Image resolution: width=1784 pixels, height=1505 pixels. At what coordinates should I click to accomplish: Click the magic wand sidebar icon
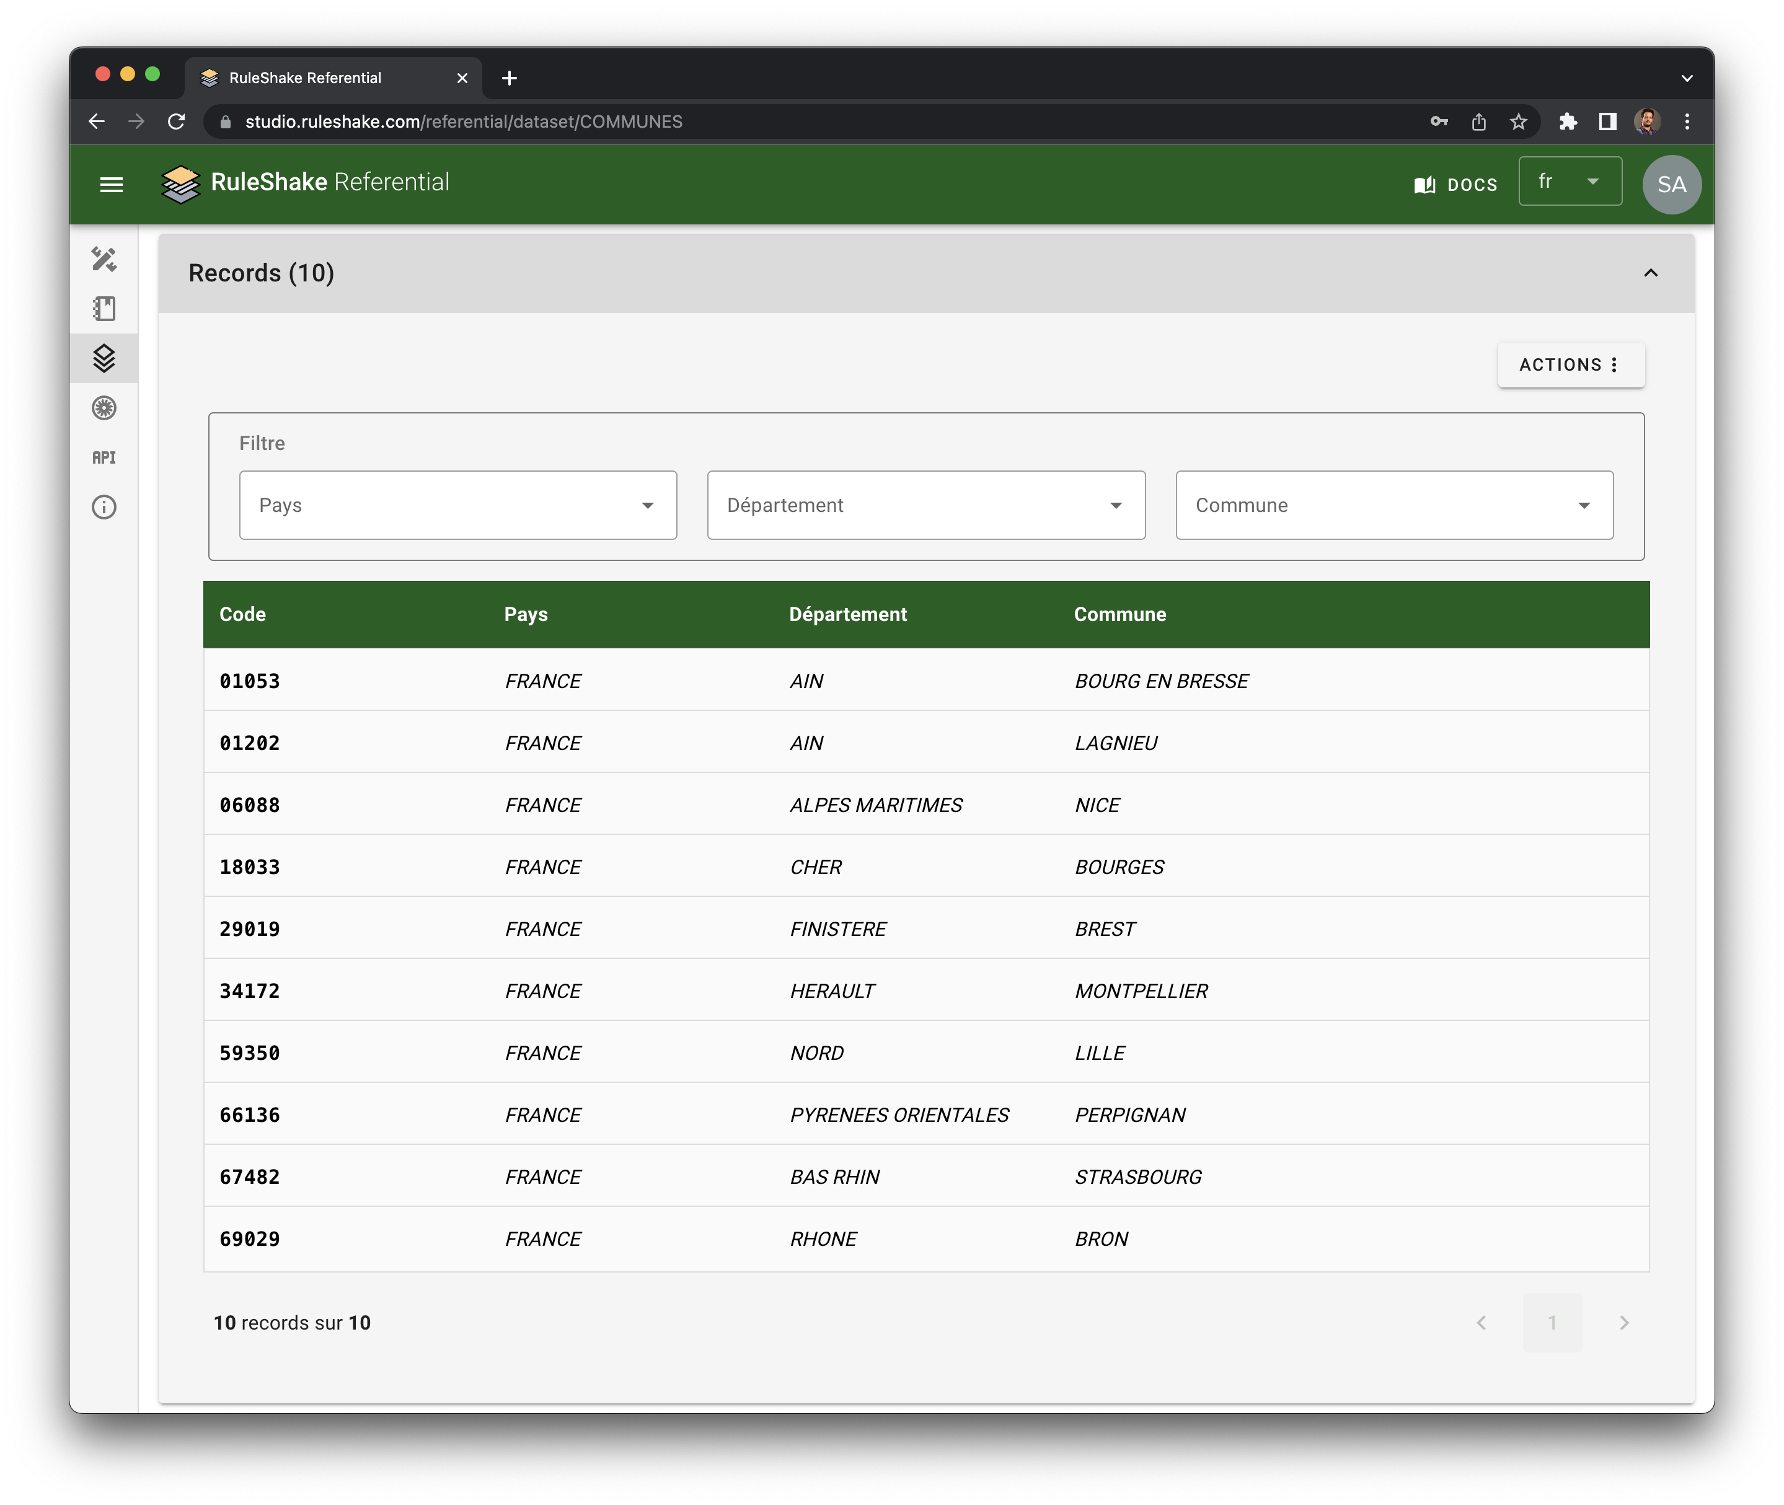[x=104, y=258]
